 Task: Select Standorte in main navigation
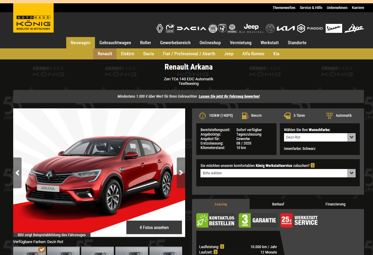pos(297,43)
